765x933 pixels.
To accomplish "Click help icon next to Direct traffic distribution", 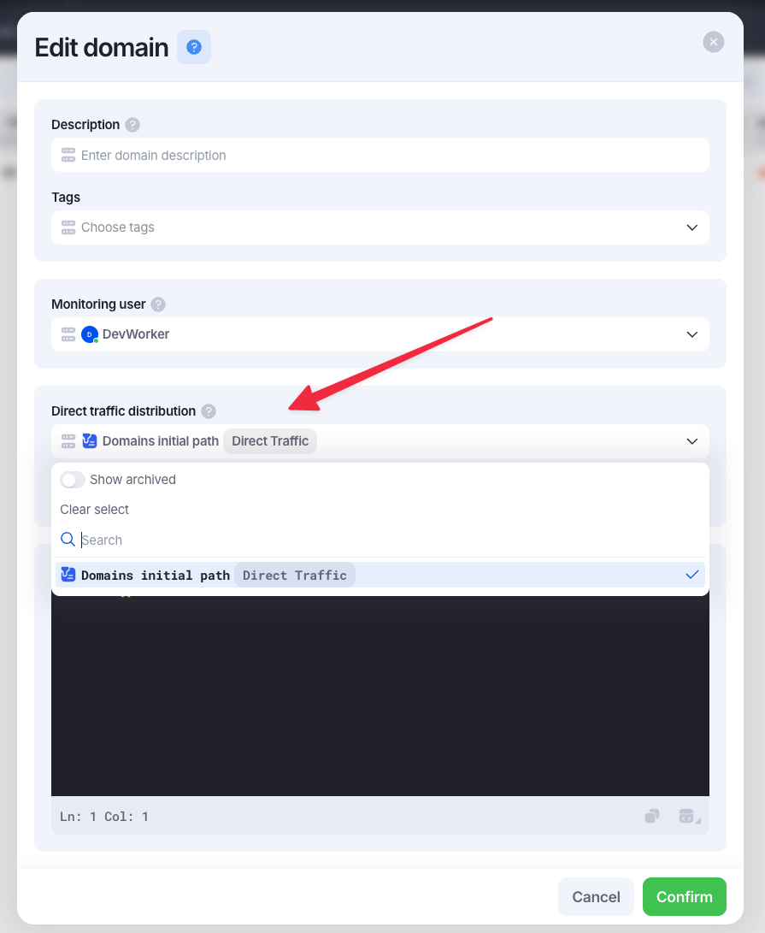I will tap(209, 411).
